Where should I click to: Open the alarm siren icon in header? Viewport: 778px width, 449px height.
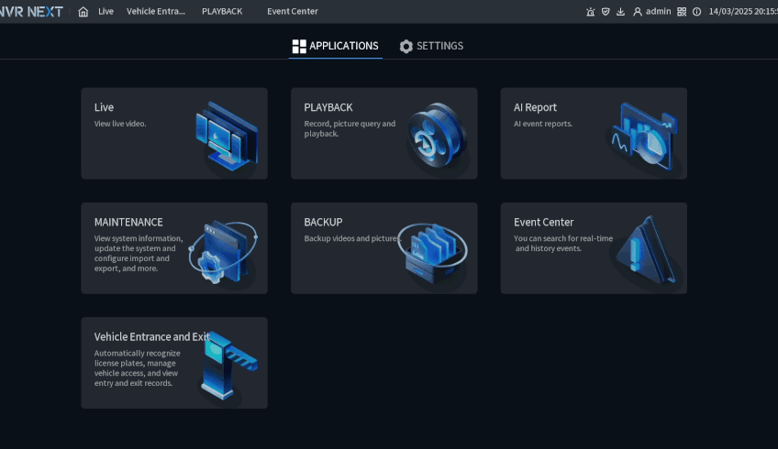pos(590,12)
